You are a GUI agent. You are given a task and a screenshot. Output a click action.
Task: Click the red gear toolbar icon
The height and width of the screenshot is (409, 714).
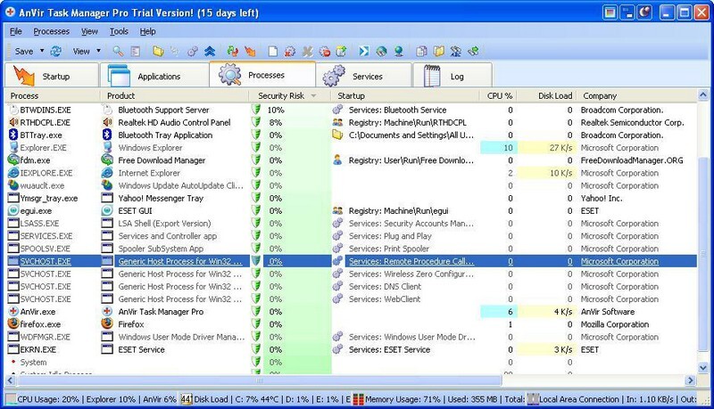(289, 52)
